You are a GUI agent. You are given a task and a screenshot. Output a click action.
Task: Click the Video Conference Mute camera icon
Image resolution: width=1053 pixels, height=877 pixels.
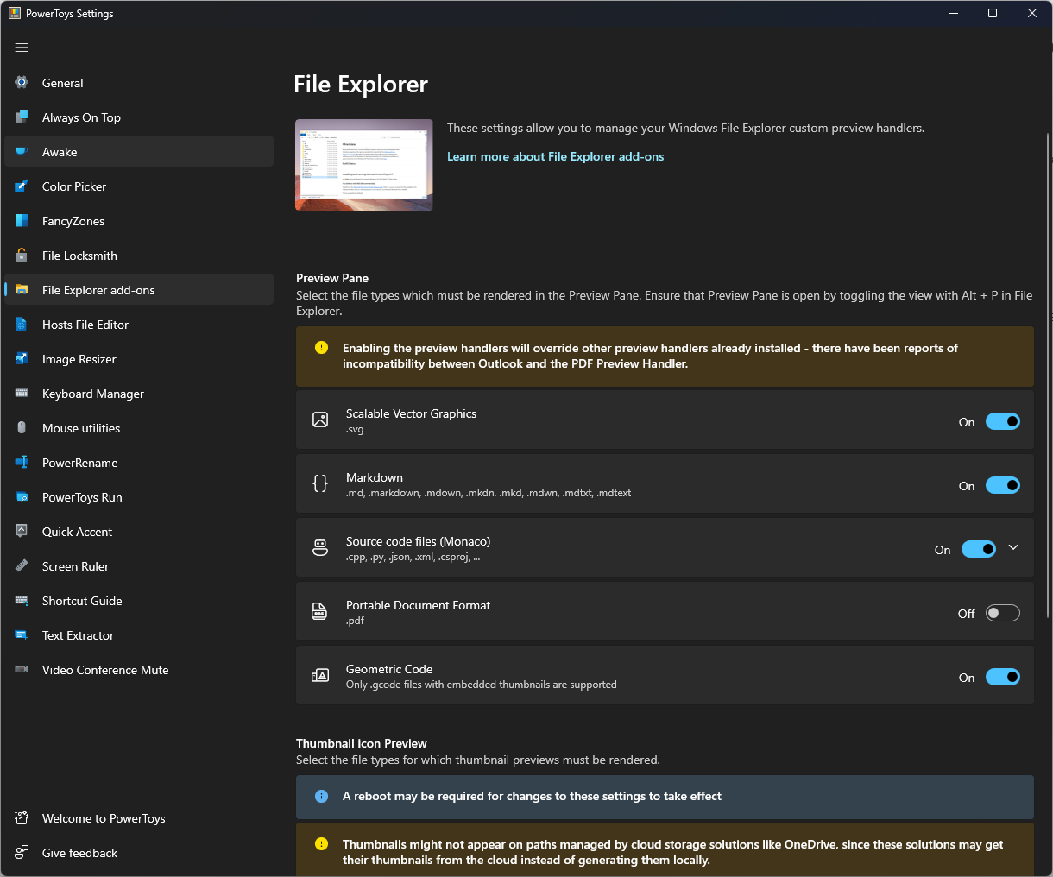[x=22, y=670]
